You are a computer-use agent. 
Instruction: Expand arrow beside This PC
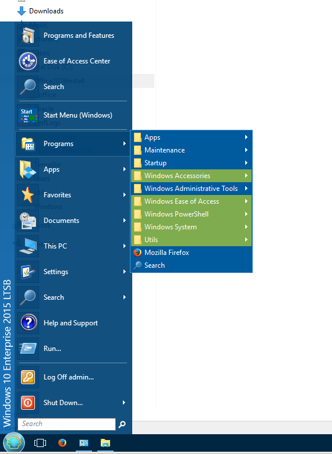[x=124, y=246]
